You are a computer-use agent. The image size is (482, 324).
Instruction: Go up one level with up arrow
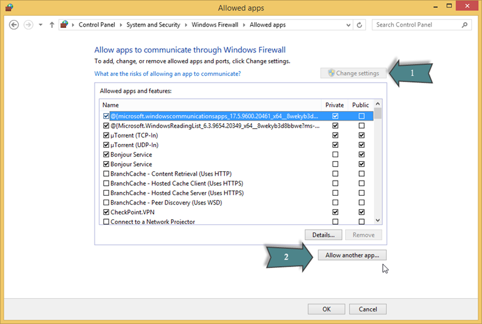[52, 25]
